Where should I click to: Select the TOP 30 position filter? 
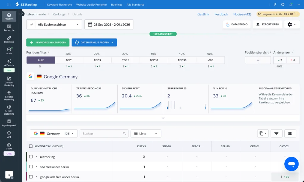pos(182,60)
